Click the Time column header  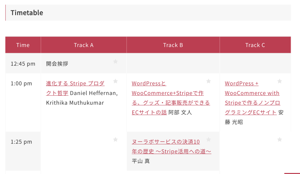tap(23, 45)
